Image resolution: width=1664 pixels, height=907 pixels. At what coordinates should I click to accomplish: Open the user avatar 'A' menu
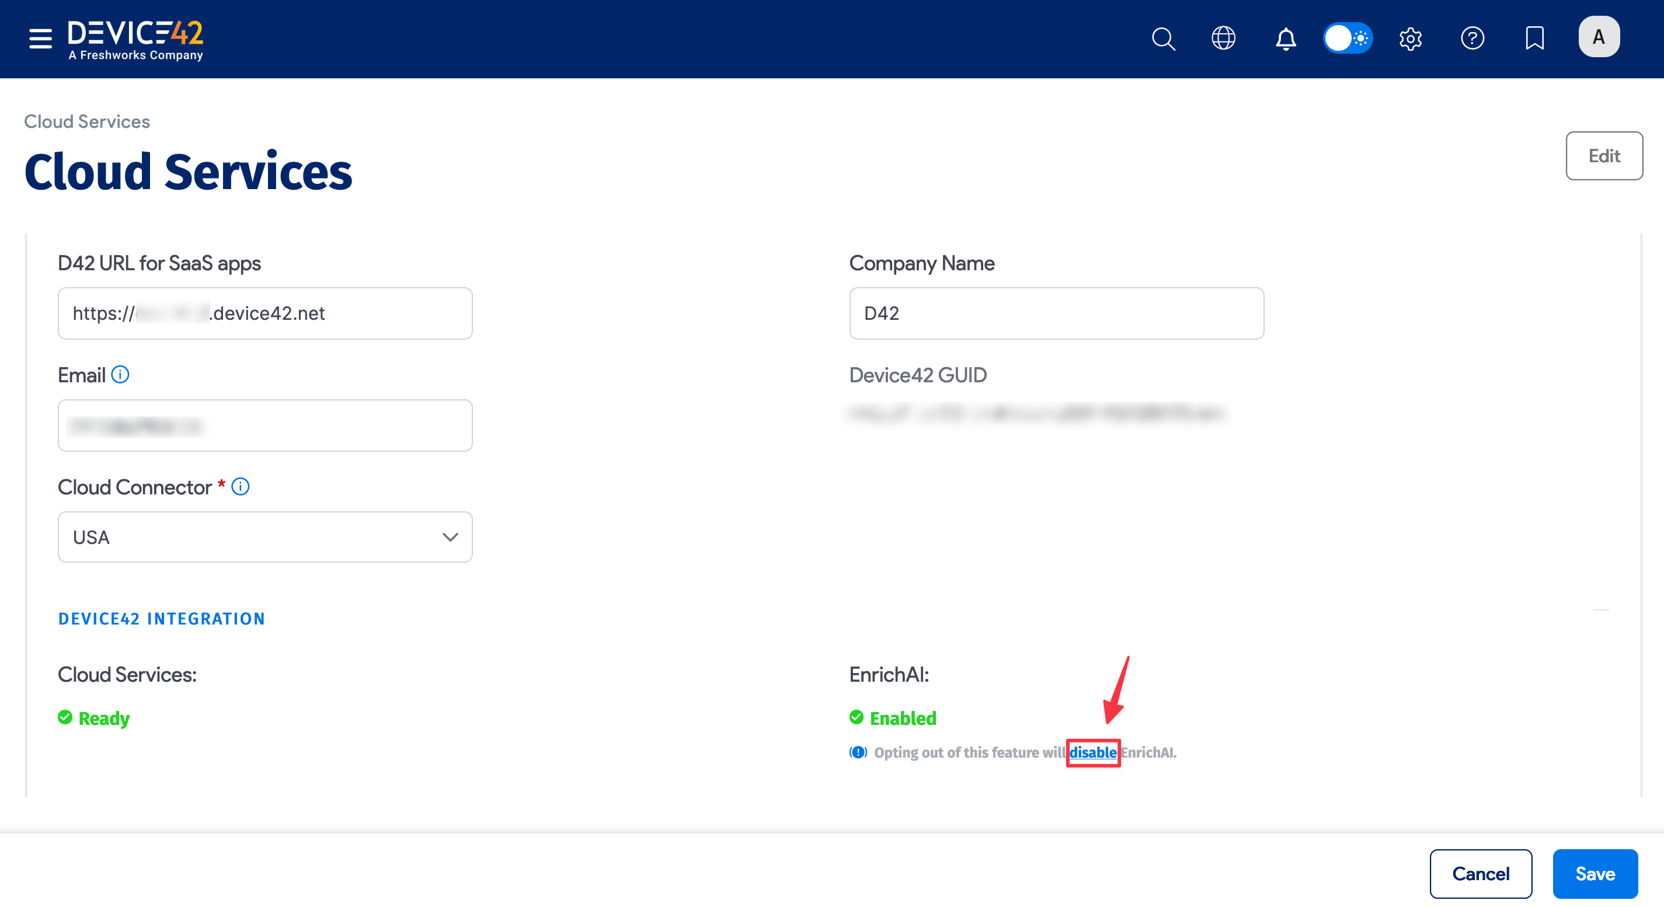pos(1598,37)
